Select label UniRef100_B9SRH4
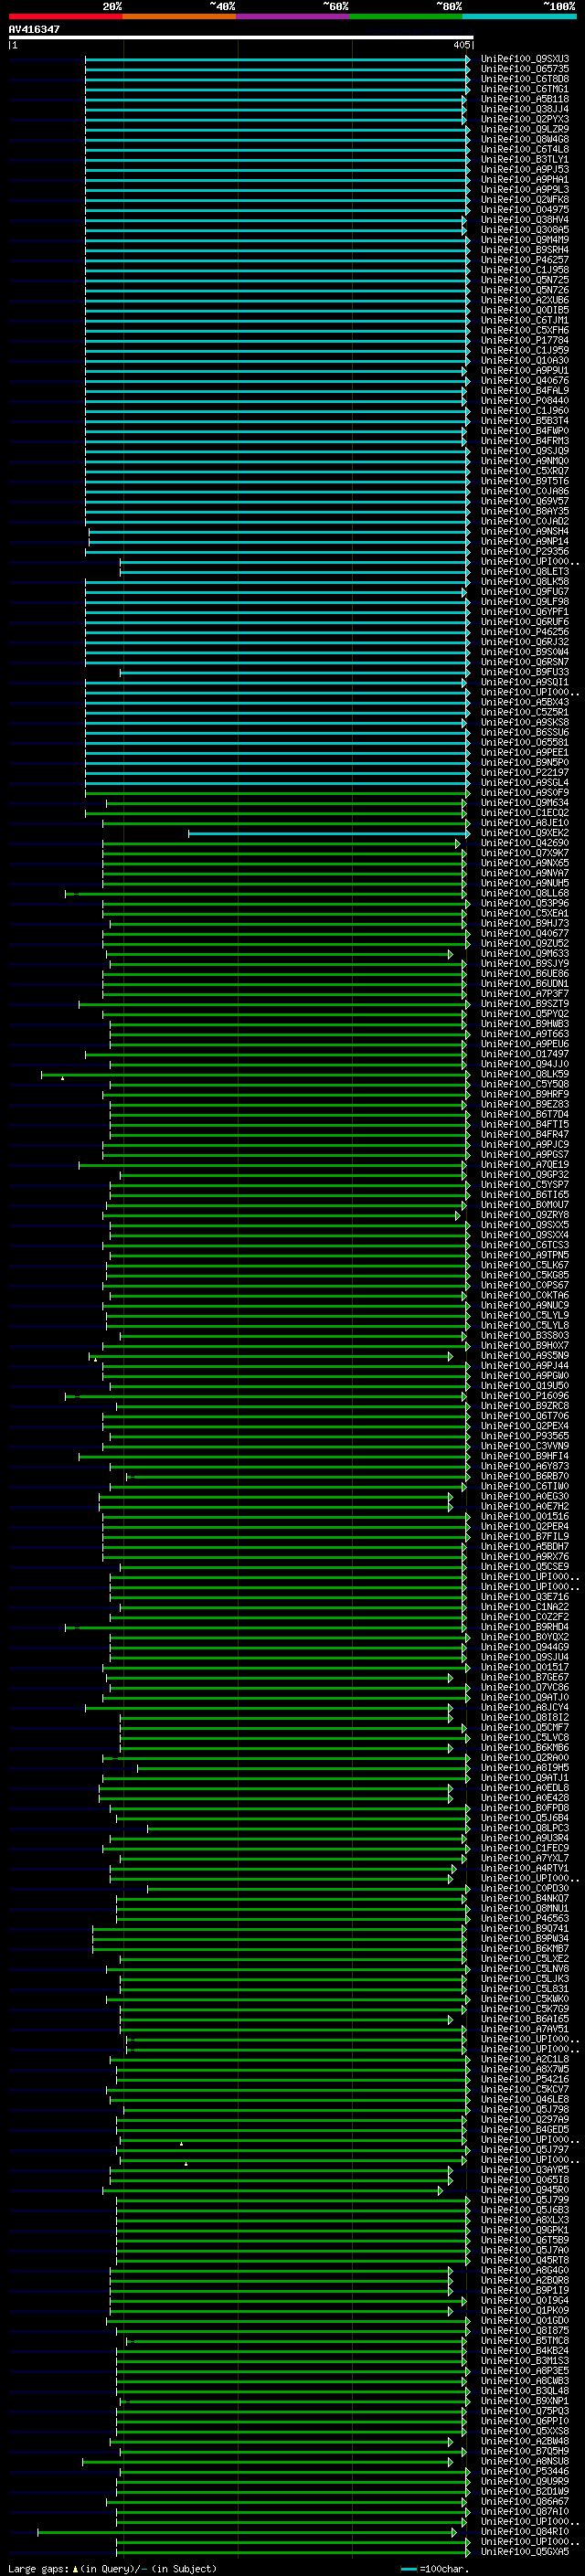 pyautogui.click(x=525, y=250)
